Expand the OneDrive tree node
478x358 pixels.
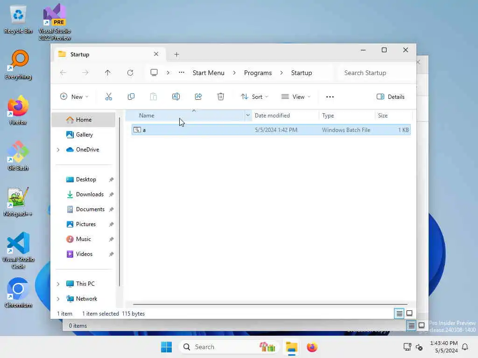(58, 150)
